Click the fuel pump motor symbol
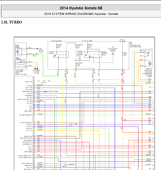Screen dimensions: 161x170 [x=18, y=52]
